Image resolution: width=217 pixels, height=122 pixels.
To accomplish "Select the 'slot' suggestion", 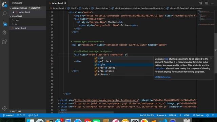I will click(124, 58).
